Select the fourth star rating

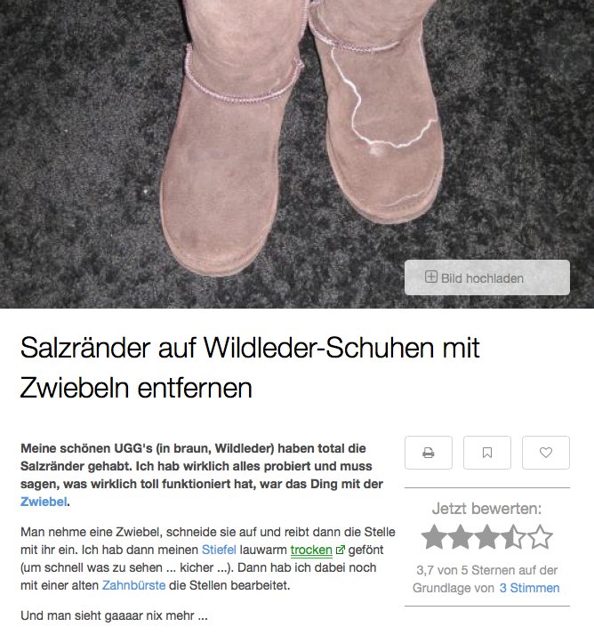pos(514,537)
